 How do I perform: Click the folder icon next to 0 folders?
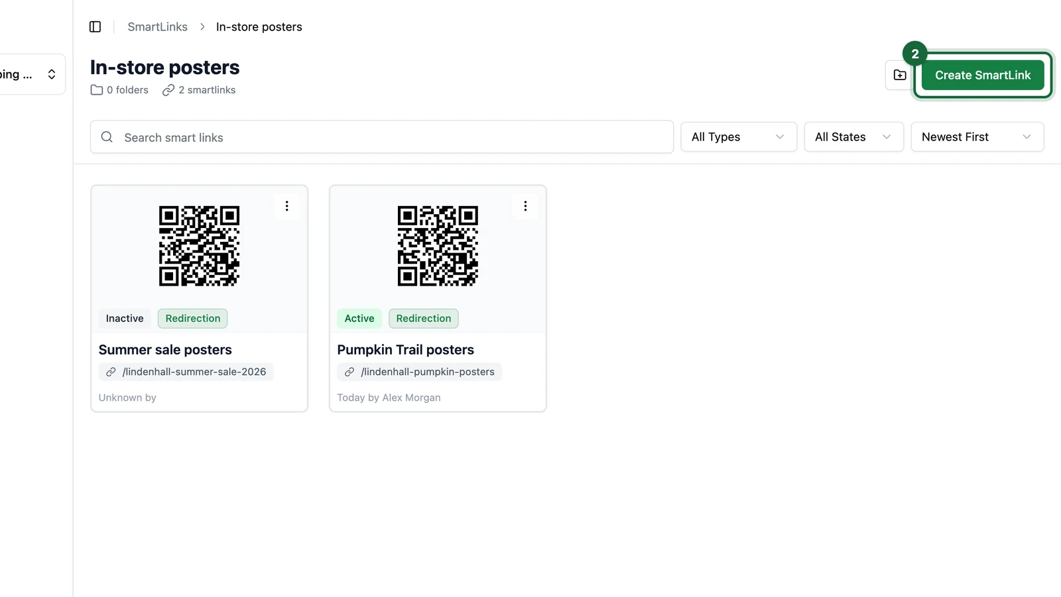click(97, 90)
